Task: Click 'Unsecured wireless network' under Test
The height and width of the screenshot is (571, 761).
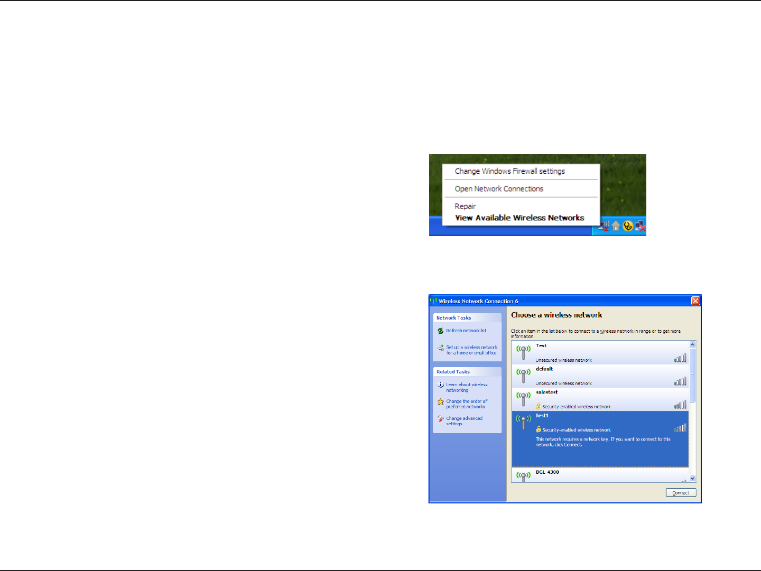Action: [x=564, y=360]
